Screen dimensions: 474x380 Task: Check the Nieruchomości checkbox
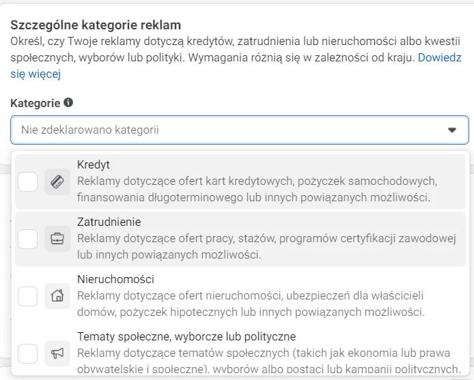(28, 296)
